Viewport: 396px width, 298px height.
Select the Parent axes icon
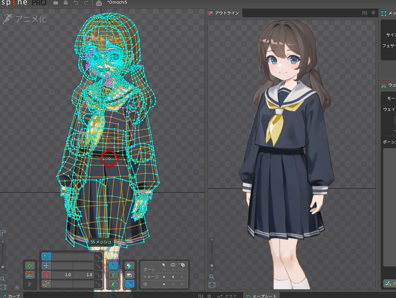[113, 275]
